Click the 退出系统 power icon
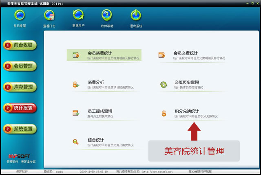Image resolution: width=261 pixels, height=175 pixels. 136,15
